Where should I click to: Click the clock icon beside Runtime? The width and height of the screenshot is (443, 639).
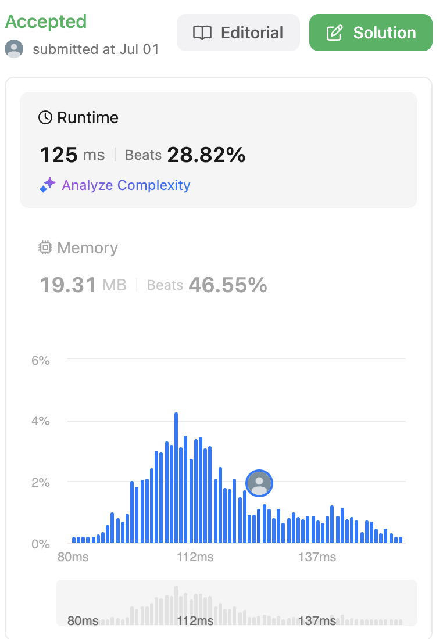tap(45, 117)
